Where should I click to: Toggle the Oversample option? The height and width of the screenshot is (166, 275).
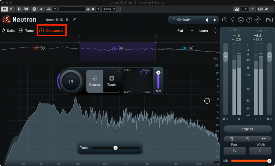(52, 31)
